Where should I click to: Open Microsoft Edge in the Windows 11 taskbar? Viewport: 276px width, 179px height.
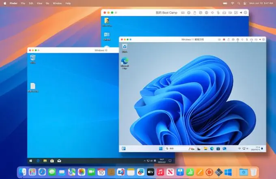click(212, 149)
